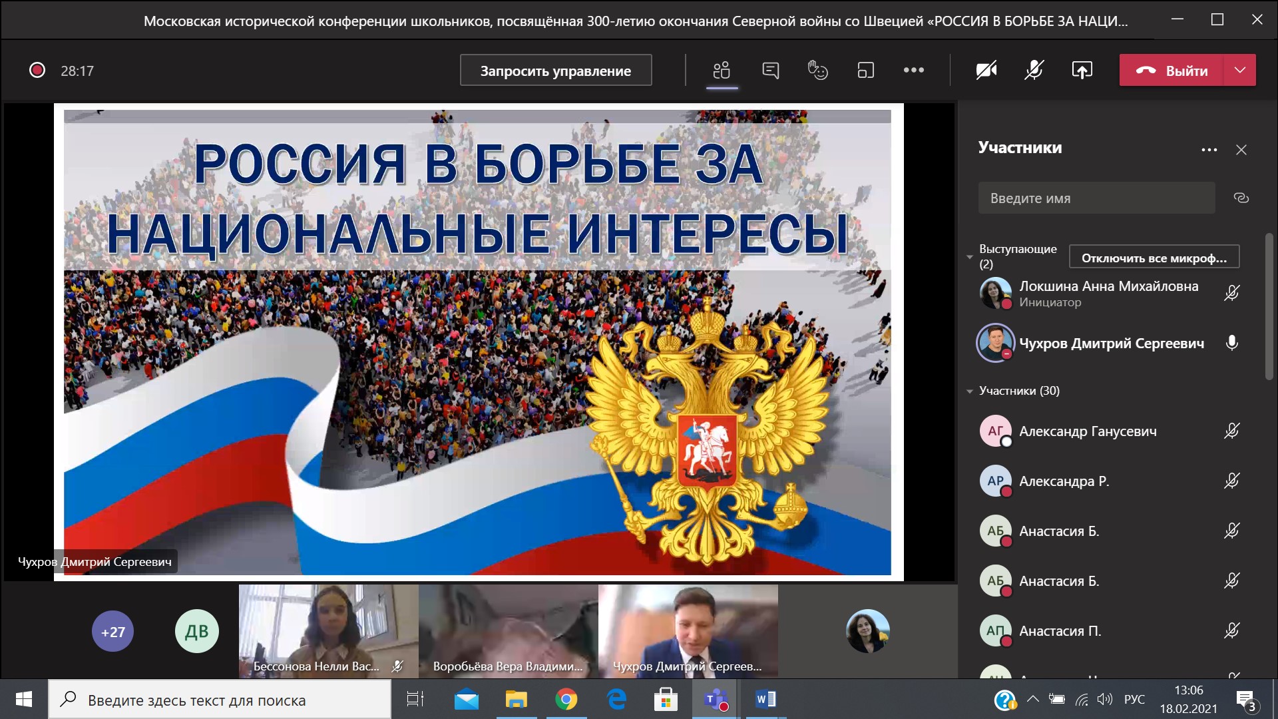
Task: Open File Explorer from the taskbar
Action: click(516, 699)
